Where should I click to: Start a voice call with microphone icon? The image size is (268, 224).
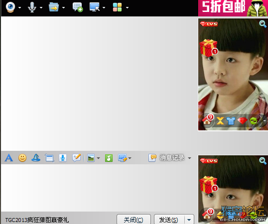(x=32, y=7)
